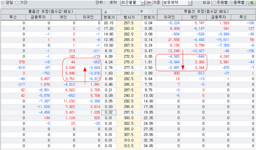Click the 다음 next button

click(x=148, y=12)
